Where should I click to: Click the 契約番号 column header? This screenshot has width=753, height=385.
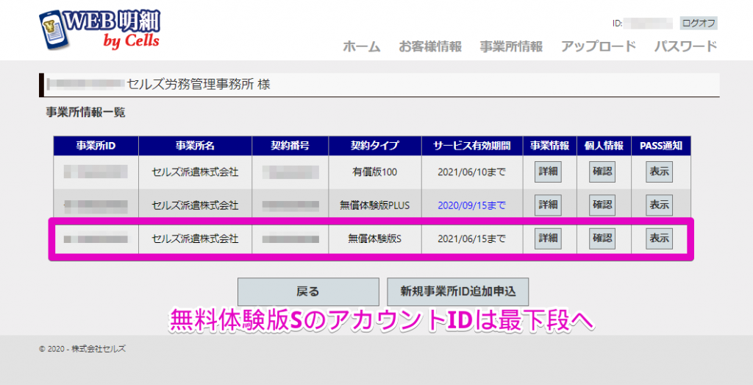pyautogui.click(x=290, y=146)
